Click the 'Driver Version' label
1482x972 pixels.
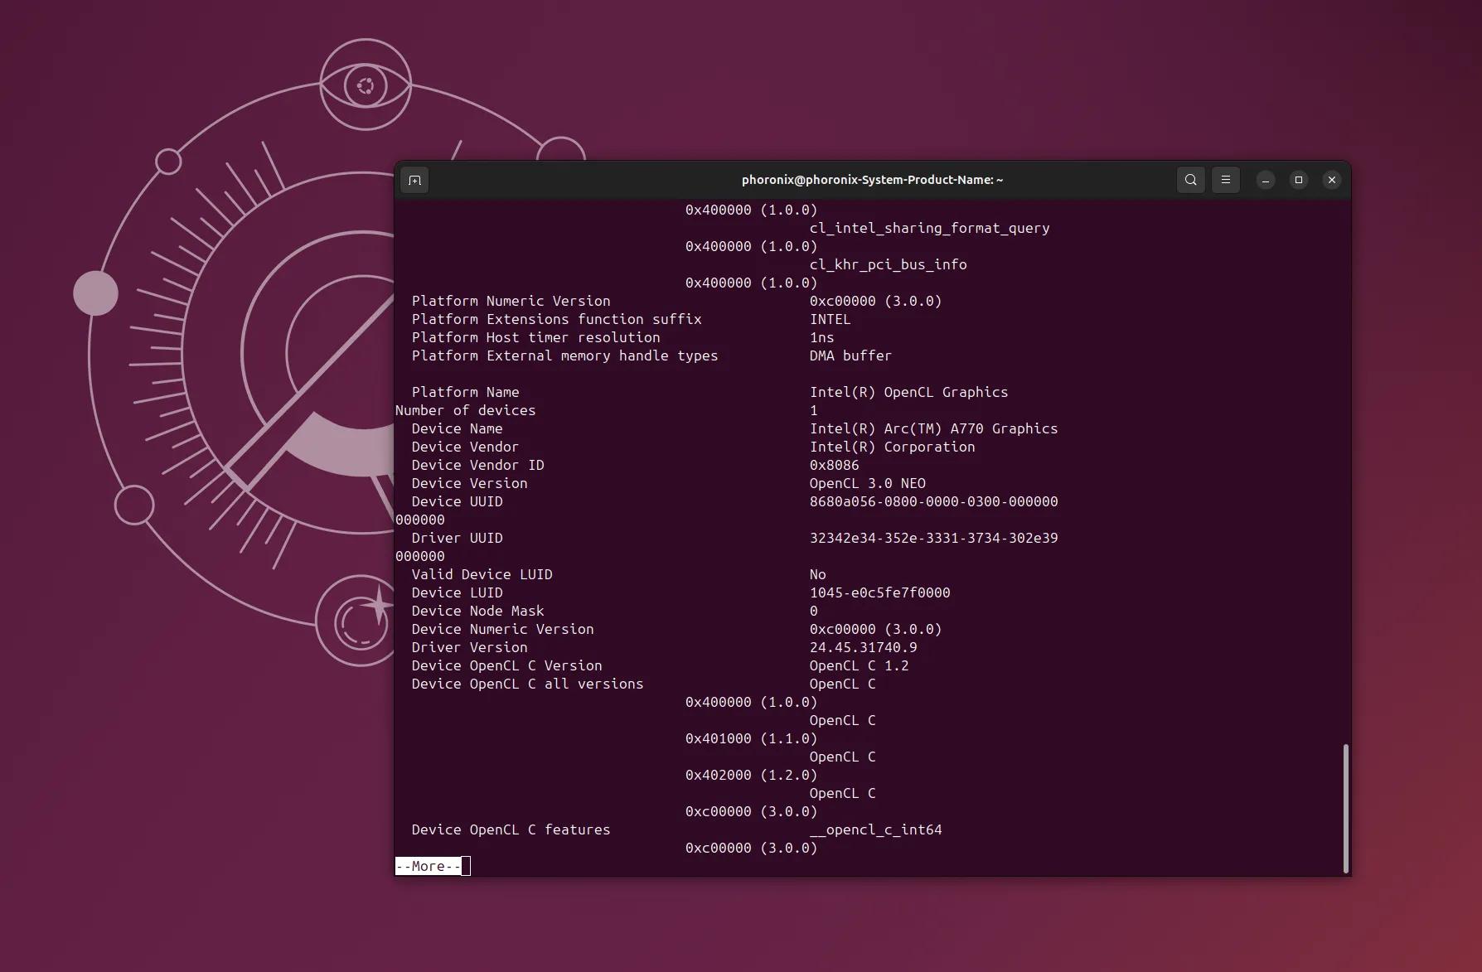click(x=469, y=647)
